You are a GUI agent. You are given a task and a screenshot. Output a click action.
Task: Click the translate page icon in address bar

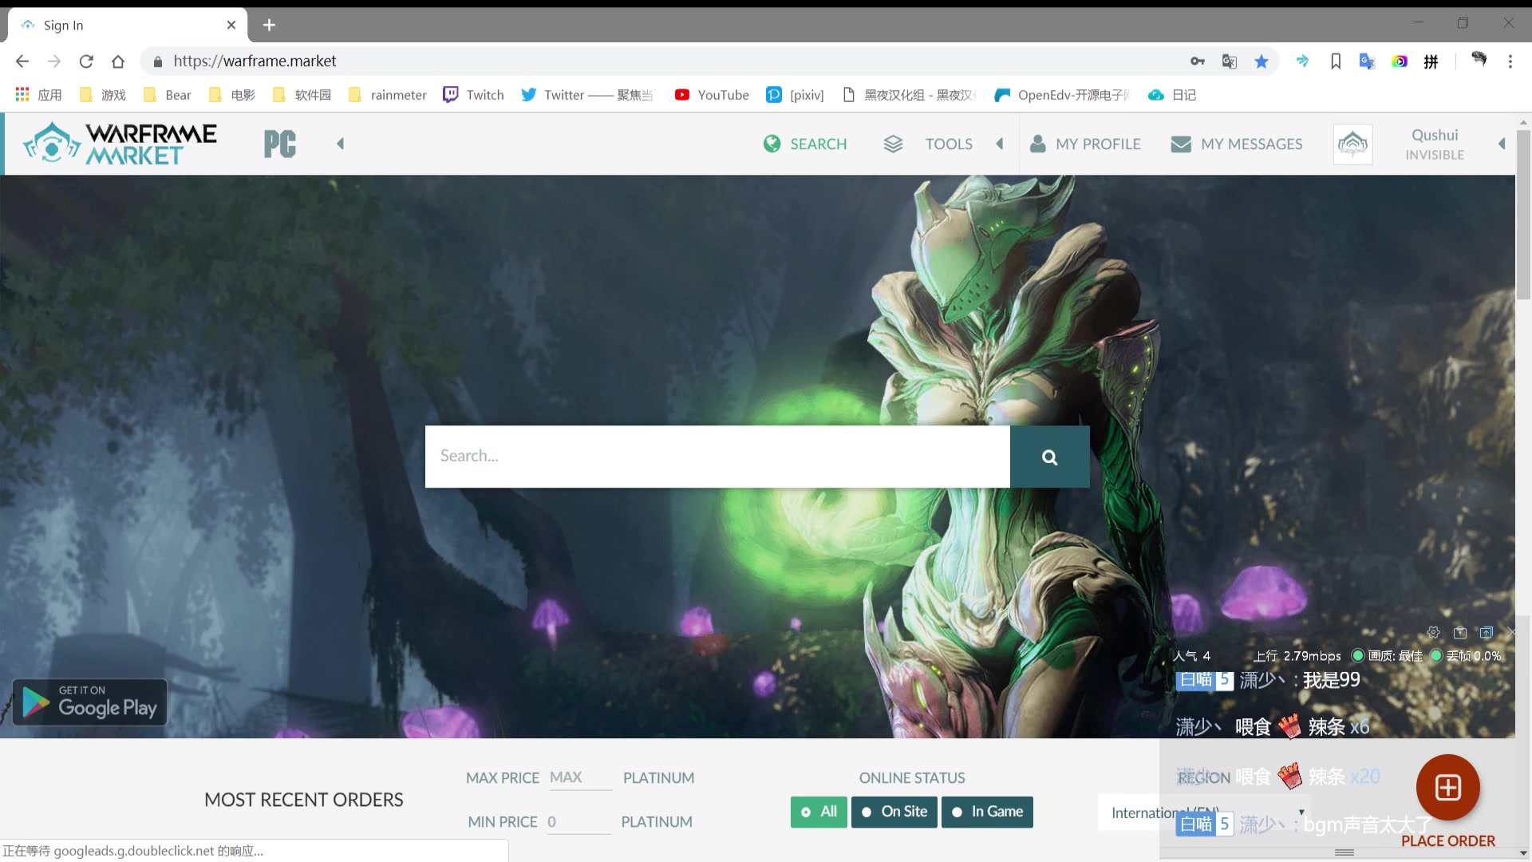pyautogui.click(x=1230, y=61)
